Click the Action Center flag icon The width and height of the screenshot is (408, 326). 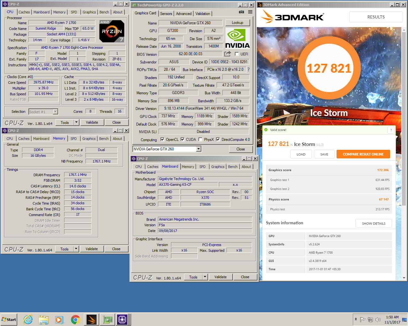pyautogui.click(x=363, y=320)
